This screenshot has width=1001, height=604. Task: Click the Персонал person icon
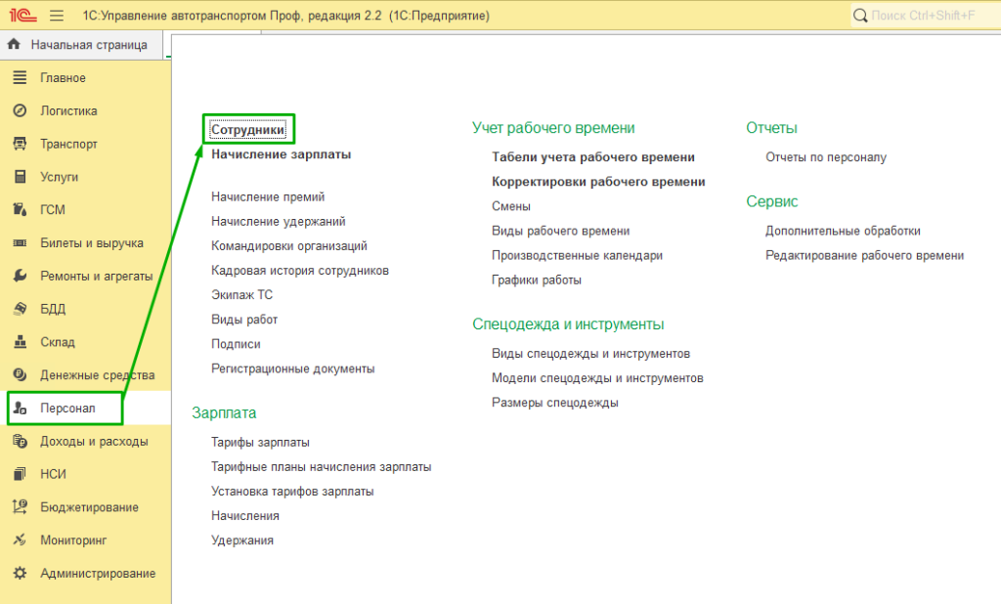coord(20,408)
